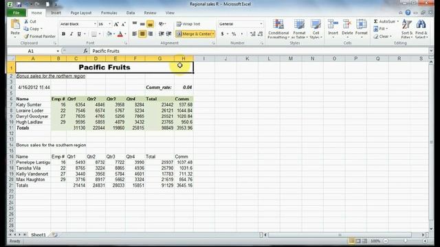Click the Zoom out minus button

[386, 241]
